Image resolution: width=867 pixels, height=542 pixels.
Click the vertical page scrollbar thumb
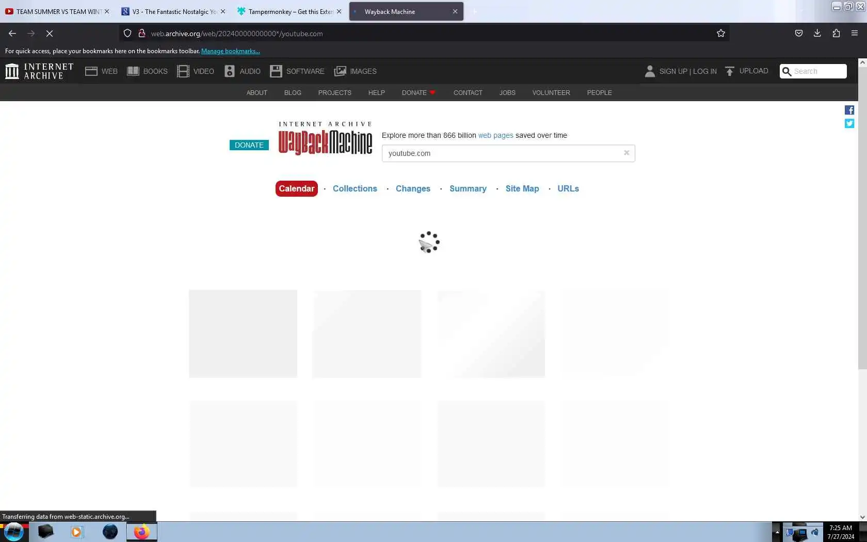862,217
